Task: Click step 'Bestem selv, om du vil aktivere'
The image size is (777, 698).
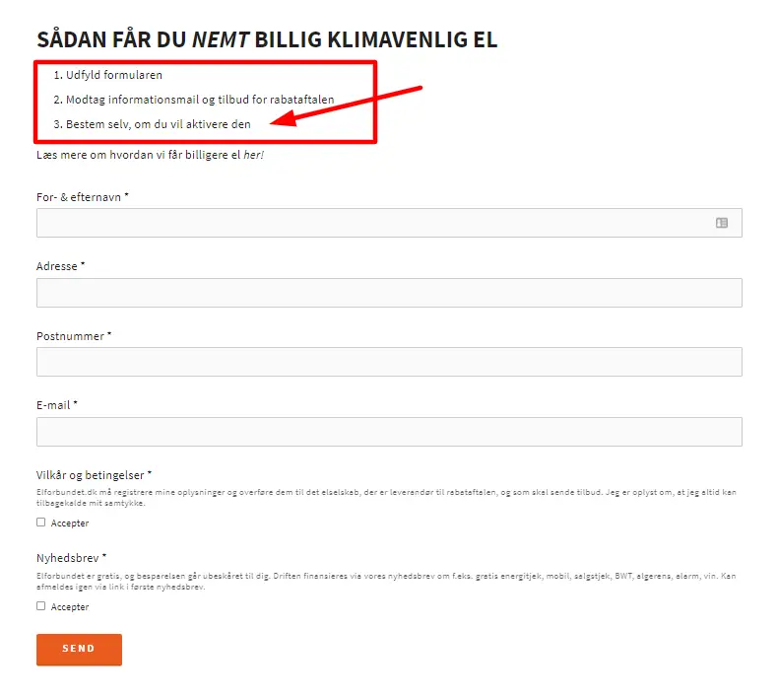Action: coord(152,124)
